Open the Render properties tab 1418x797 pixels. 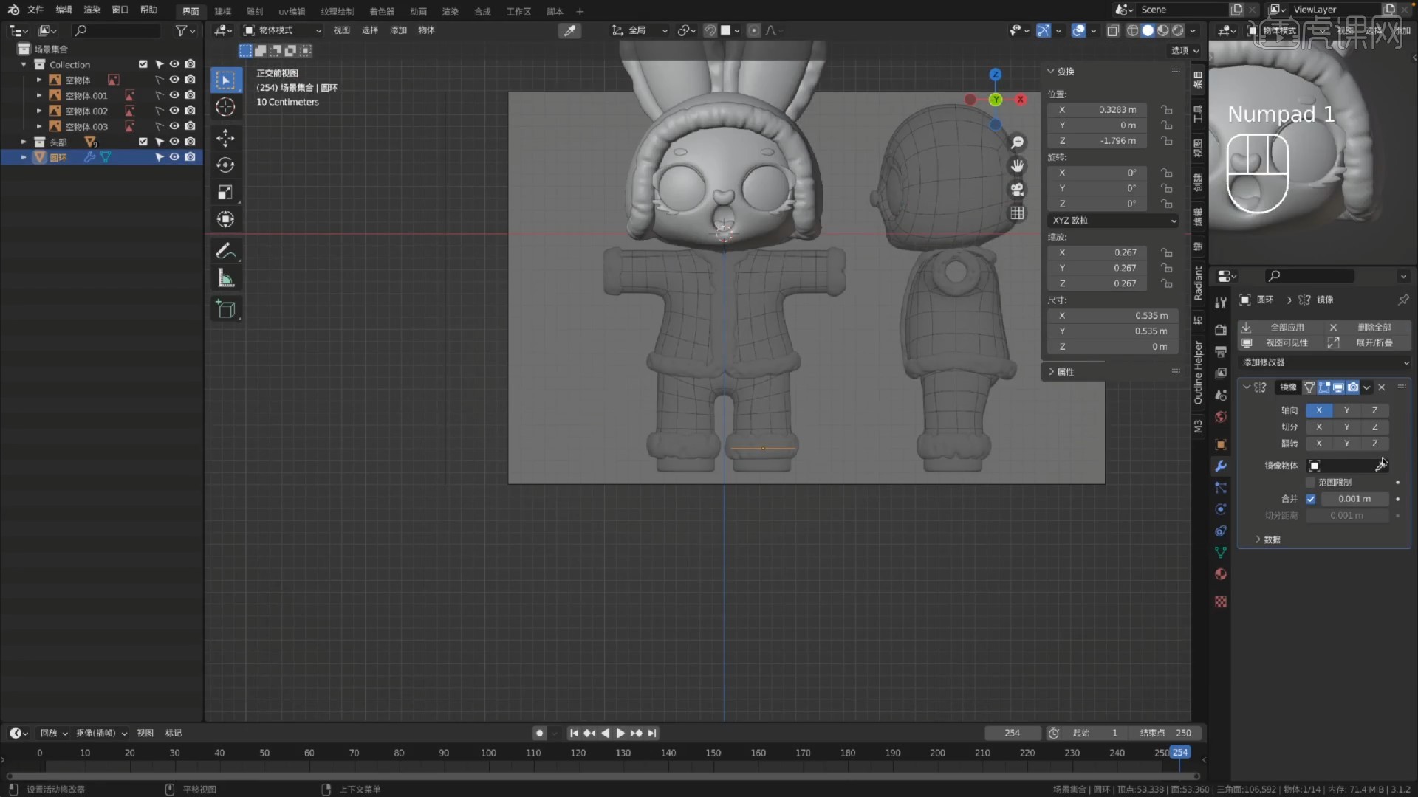click(1221, 330)
